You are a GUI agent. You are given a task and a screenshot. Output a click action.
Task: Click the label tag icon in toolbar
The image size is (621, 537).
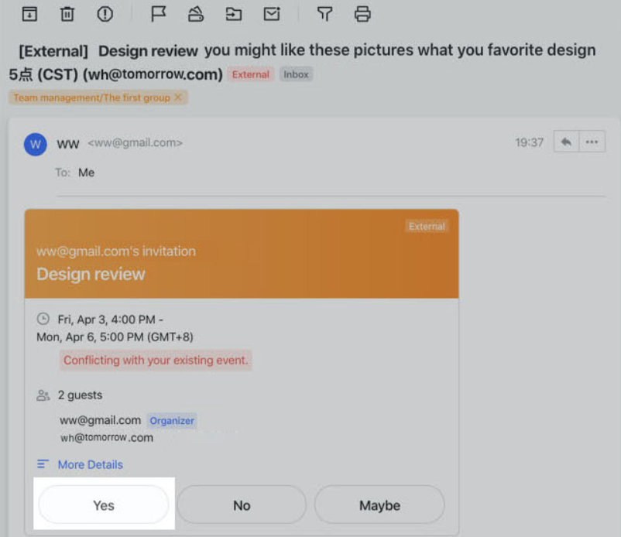(x=196, y=14)
